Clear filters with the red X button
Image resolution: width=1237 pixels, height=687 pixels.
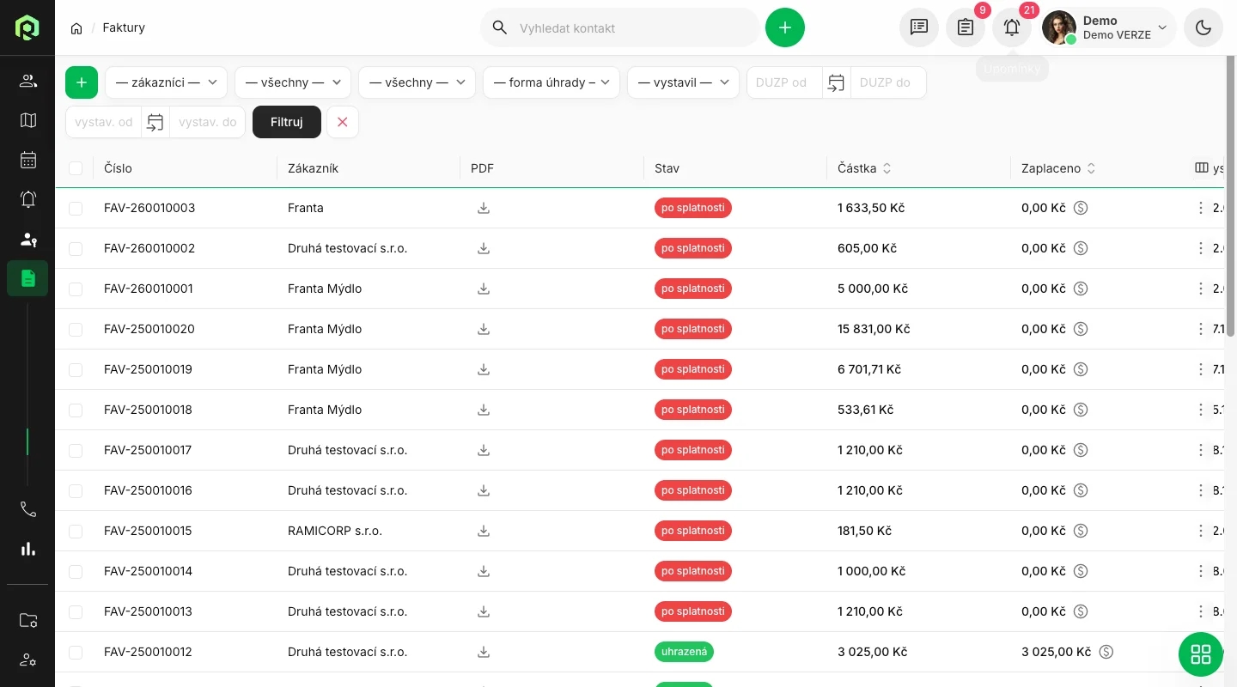[343, 122]
